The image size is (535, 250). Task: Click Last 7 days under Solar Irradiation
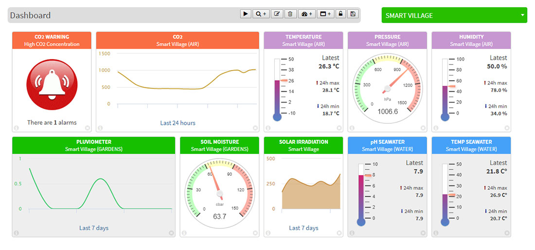click(303, 228)
